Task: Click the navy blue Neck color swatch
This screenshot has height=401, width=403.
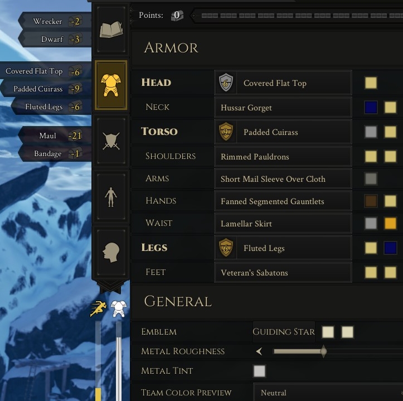Action: click(x=371, y=107)
